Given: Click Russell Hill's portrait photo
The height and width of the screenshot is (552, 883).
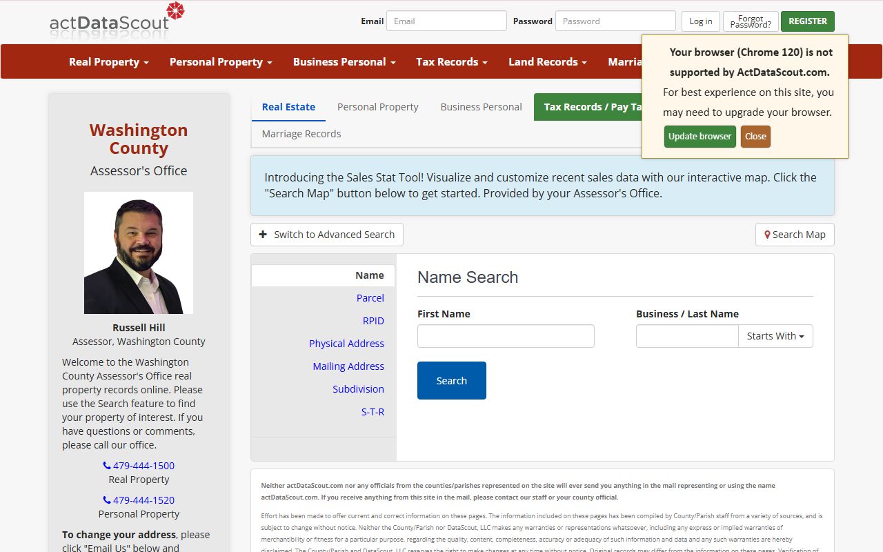Looking at the screenshot, I should (x=139, y=253).
